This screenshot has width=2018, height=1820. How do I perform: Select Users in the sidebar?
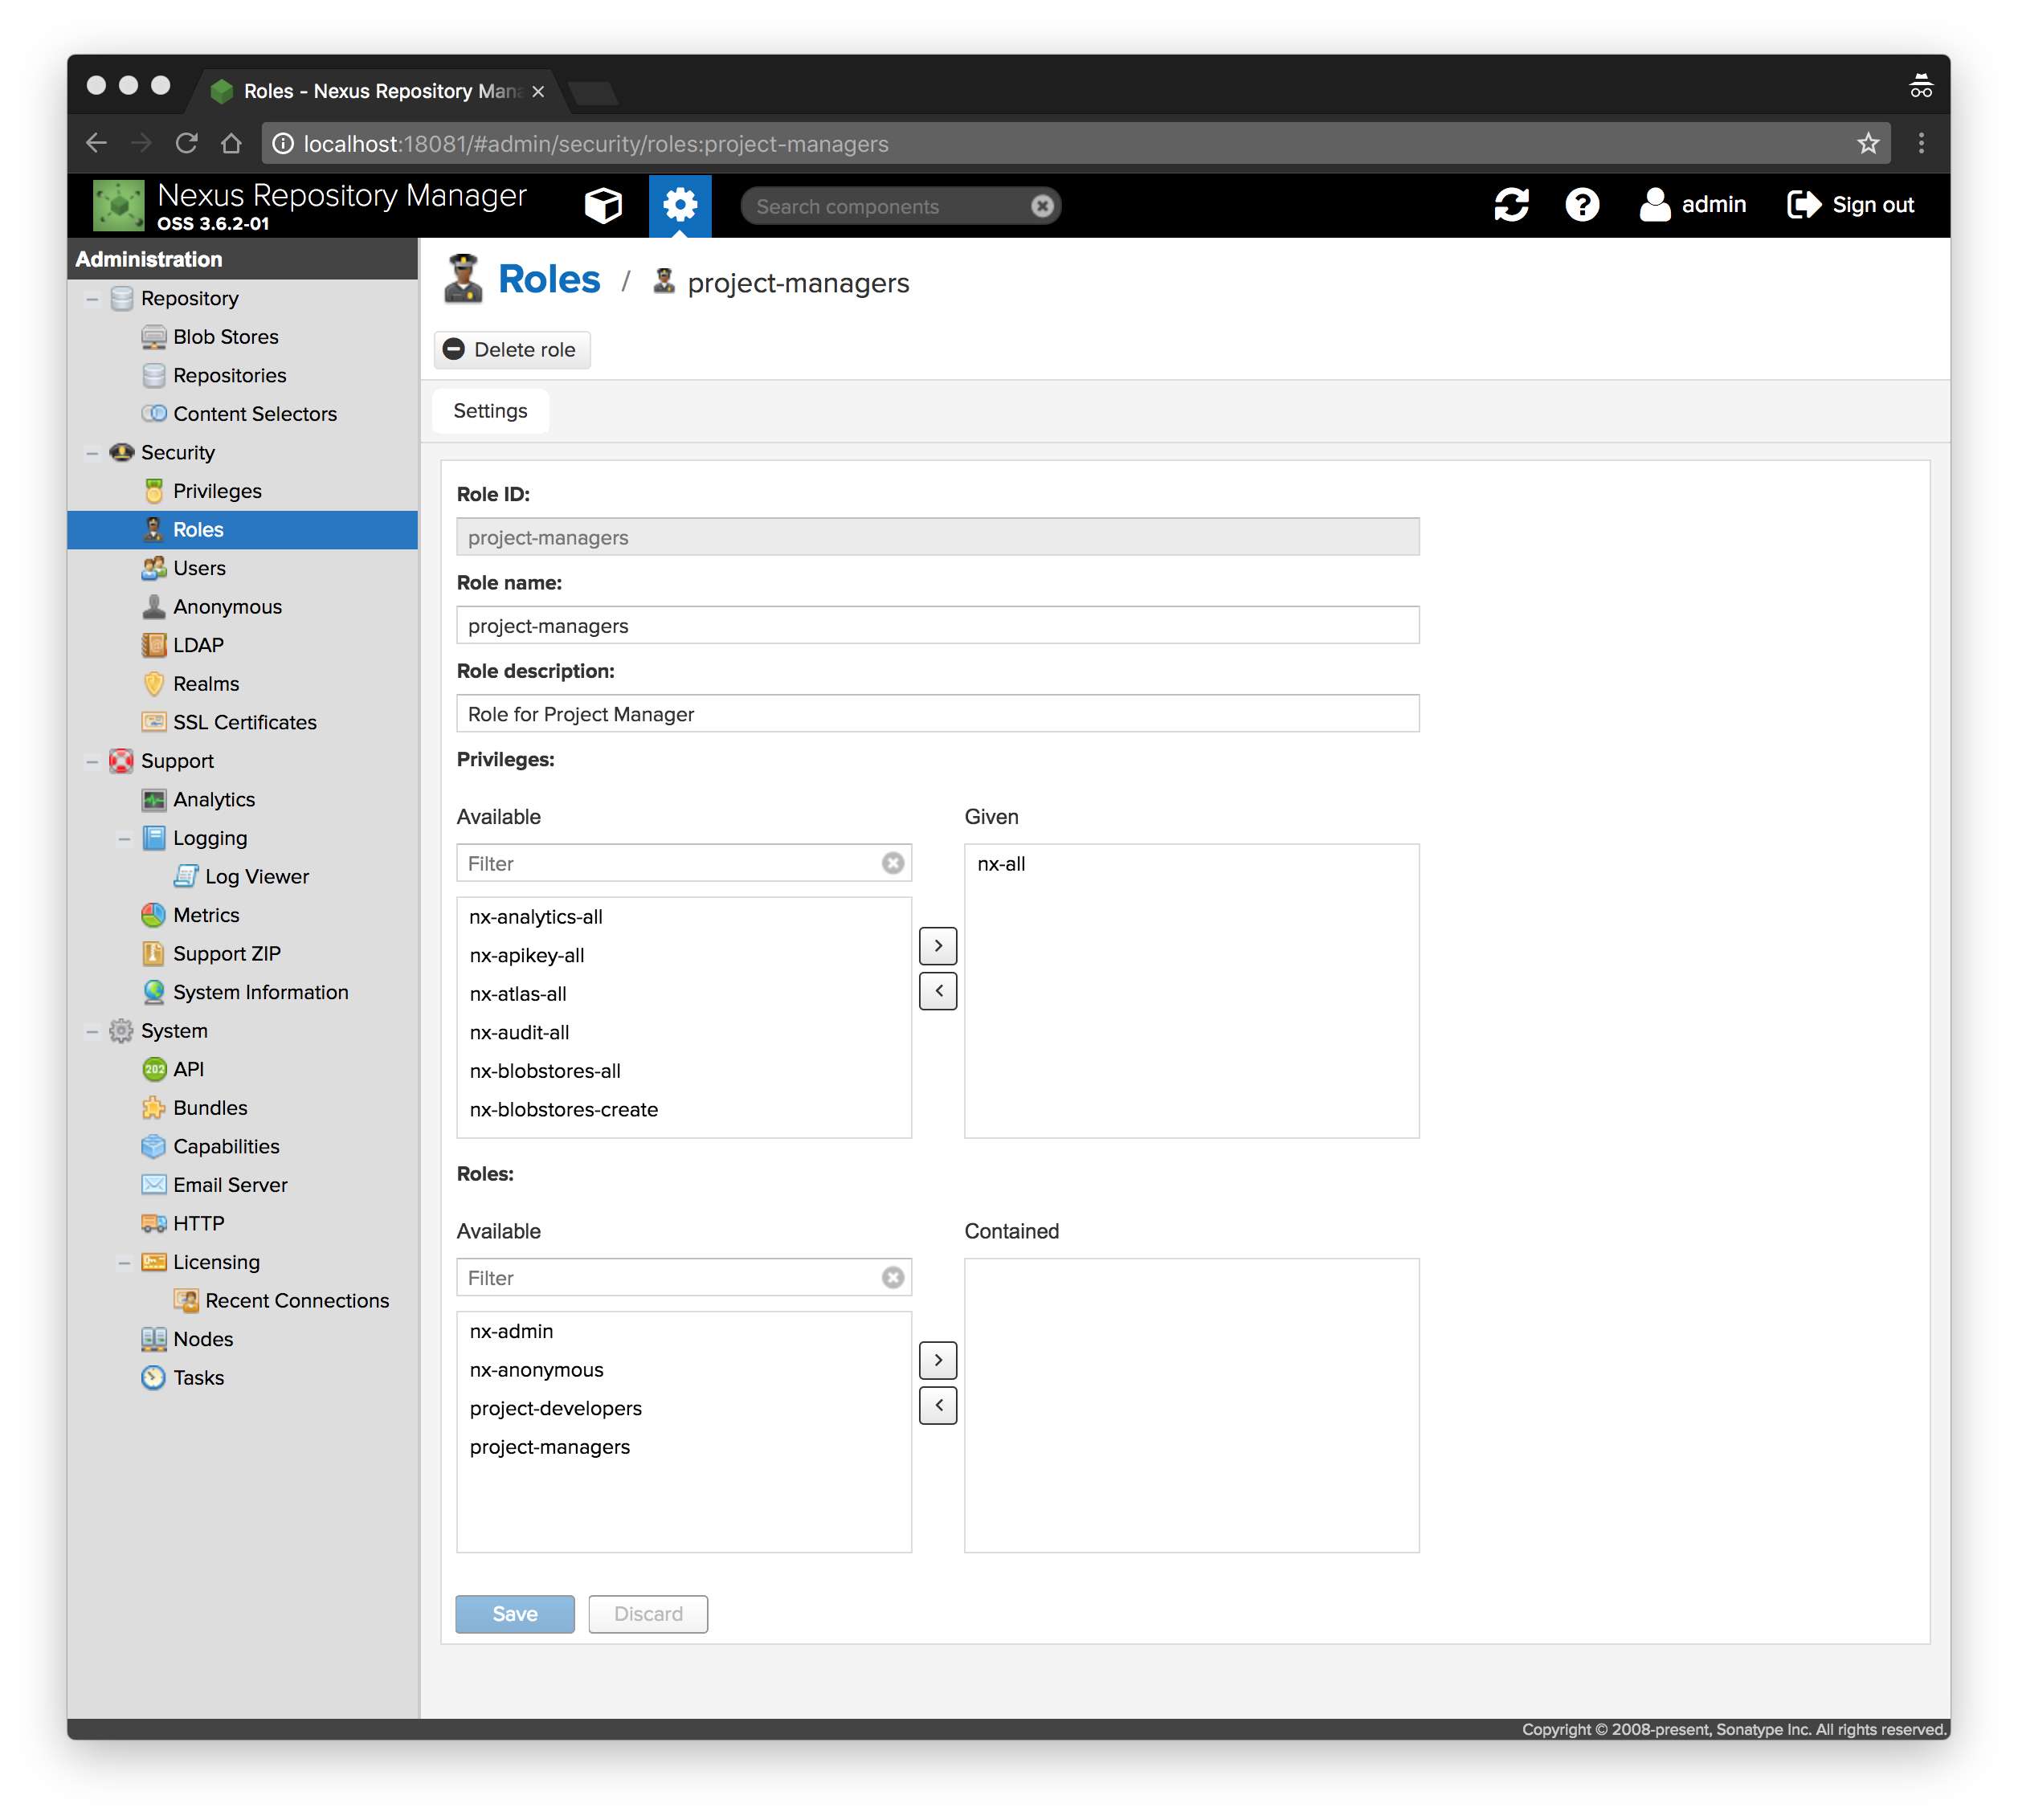[x=199, y=568]
